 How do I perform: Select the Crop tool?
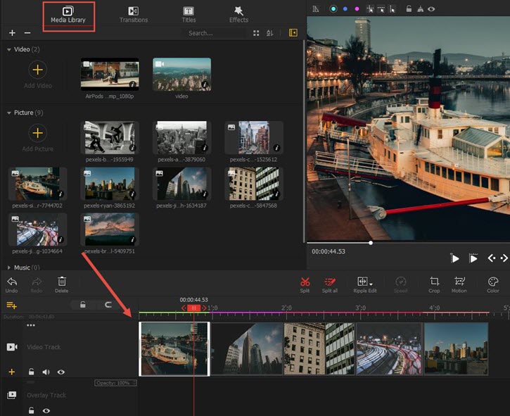(434, 282)
